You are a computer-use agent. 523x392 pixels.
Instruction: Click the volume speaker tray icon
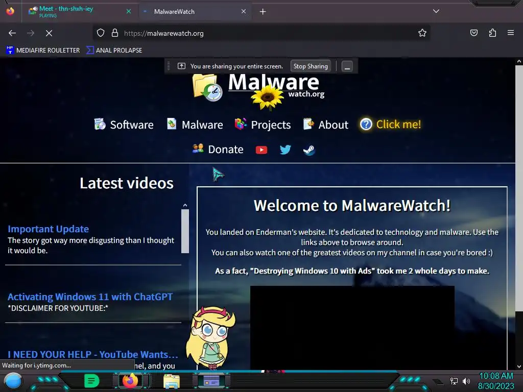click(x=466, y=381)
